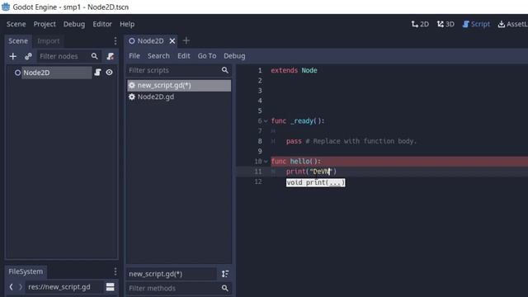Click the res://new_script.gd path field
This screenshot has width=528, height=297.
click(x=64, y=287)
